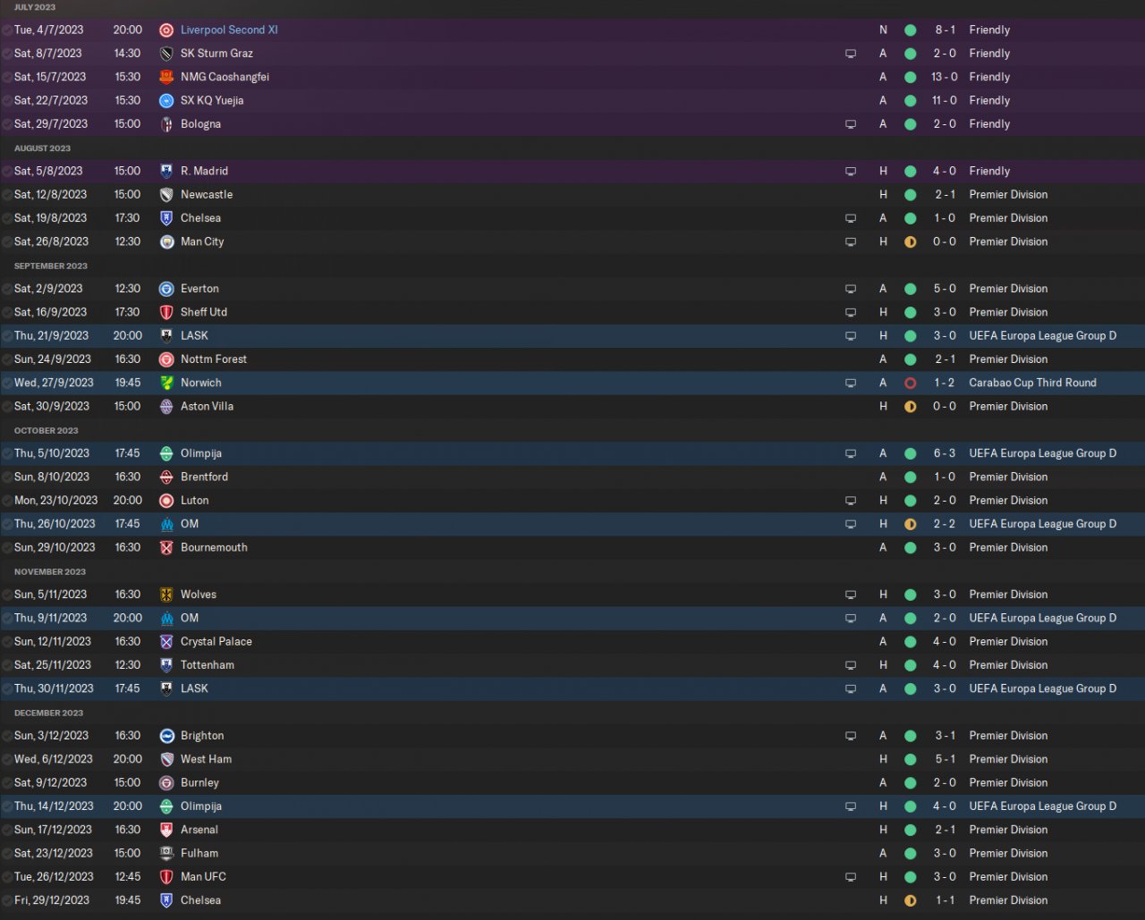Toggle checkmark circle on Norwich Carabao Cup row
The image size is (1145, 920).
click(7, 383)
